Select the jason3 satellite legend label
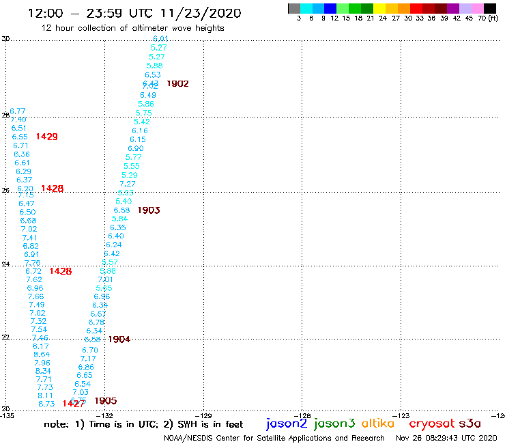The height and width of the screenshot is (444, 505). 334,424
